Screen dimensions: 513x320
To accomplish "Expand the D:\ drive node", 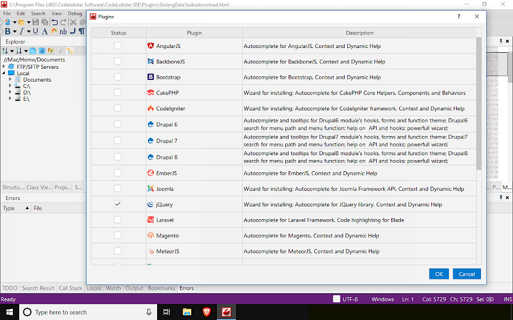I will click(10, 92).
